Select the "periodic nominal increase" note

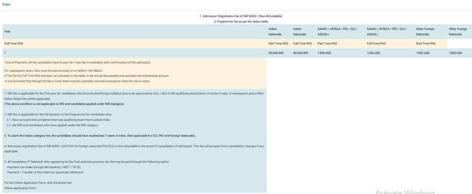[x=78, y=81]
